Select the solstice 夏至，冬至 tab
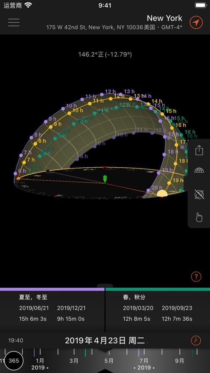The width and height of the screenshot is (210, 373). point(52,309)
